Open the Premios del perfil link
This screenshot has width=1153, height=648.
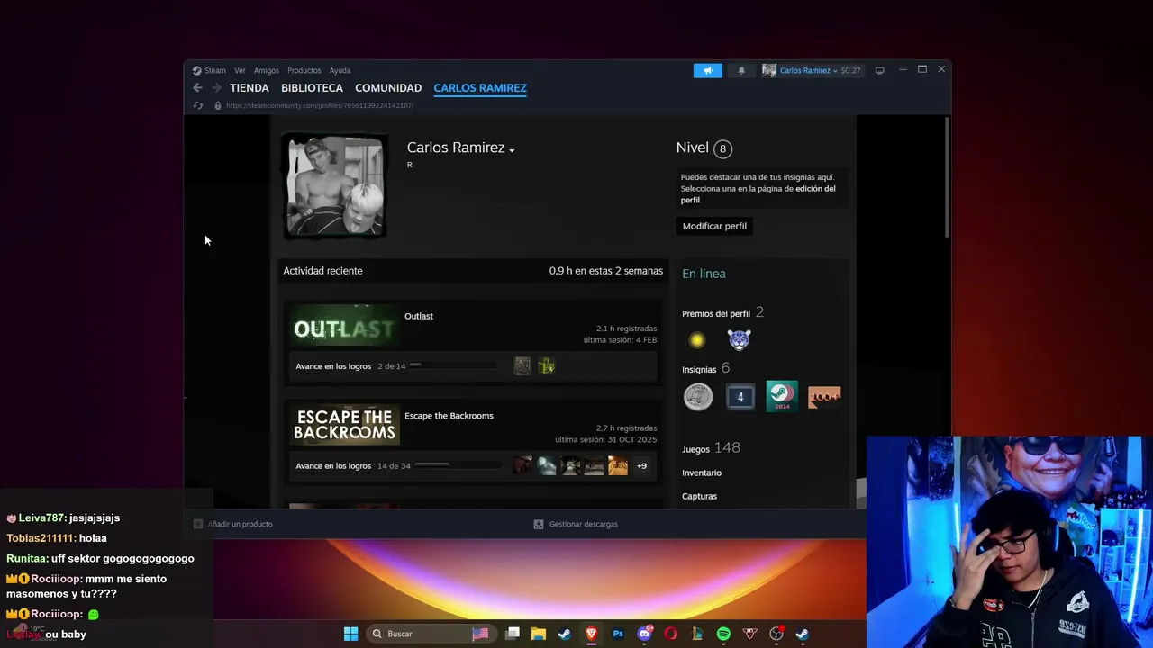(x=716, y=313)
